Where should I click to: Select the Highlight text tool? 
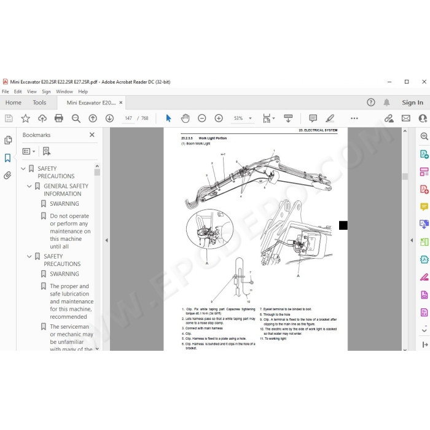point(330,118)
